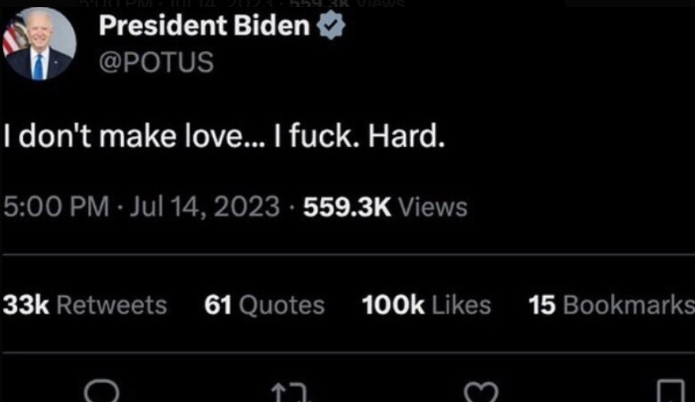Click the verified checkmark badge
The width and height of the screenshot is (695, 402).
[x=331, y=25]
